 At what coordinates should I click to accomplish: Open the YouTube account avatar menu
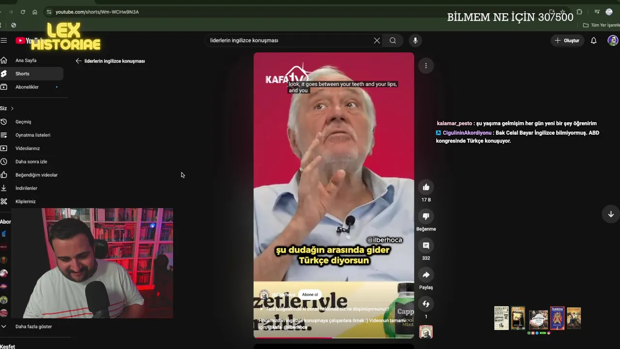coord(613,41)
